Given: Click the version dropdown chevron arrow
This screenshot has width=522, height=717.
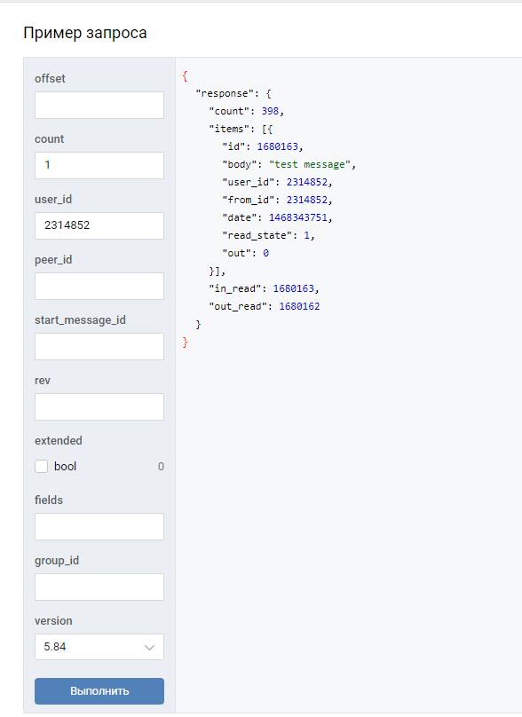Looking at the screenshot, I should (149, 648).
